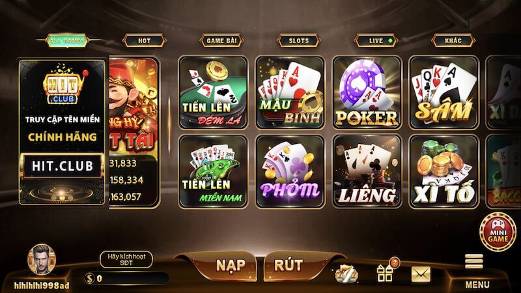Viewport: 521px width, 293px height.
Task: Launch the Mậu Binh card game
Action: point(290,92)
